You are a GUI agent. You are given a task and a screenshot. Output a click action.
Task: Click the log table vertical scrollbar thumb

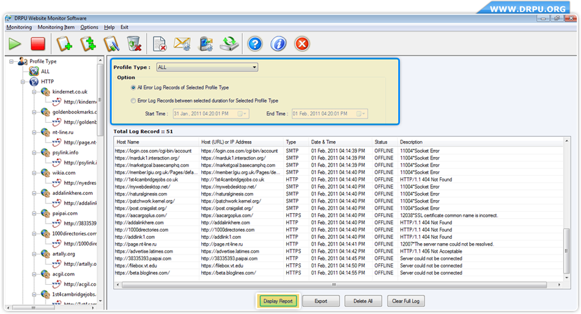566,250
